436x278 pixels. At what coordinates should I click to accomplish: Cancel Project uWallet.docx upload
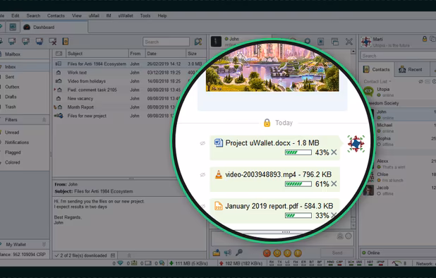coord(334,152)
